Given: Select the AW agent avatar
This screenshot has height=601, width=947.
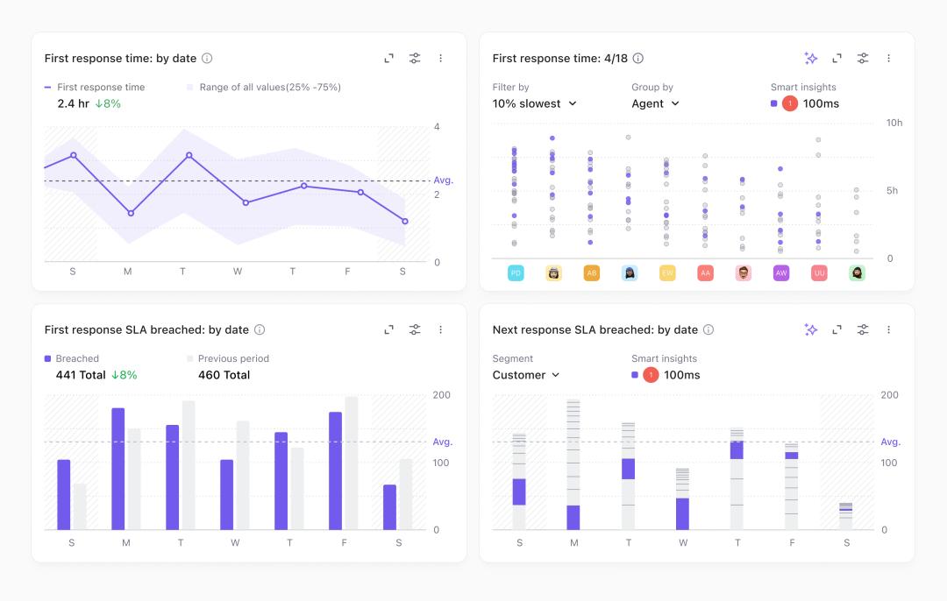Looking at the screenshot, I should tap(780, 272).
